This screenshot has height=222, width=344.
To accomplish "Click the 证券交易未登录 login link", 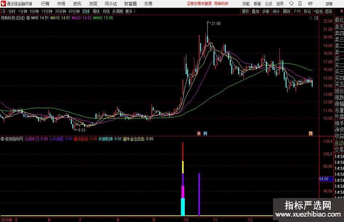I will coord(199,4).
